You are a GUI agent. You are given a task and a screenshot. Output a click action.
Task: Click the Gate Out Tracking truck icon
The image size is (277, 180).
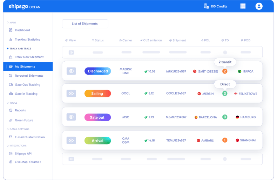11,84
